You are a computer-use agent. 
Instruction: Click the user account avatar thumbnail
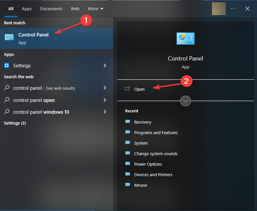click(x=218, y=9)
